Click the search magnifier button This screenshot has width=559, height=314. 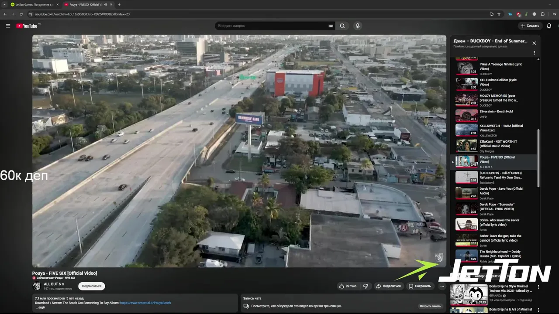(x=342, y=26)
